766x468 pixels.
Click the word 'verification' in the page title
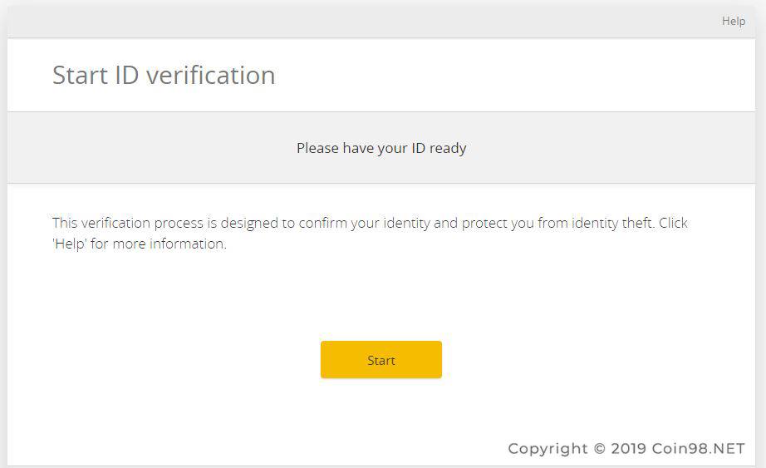(x=210, y=76)
